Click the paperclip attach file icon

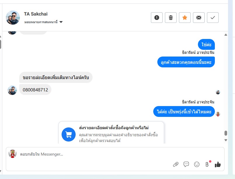point(175,164)
